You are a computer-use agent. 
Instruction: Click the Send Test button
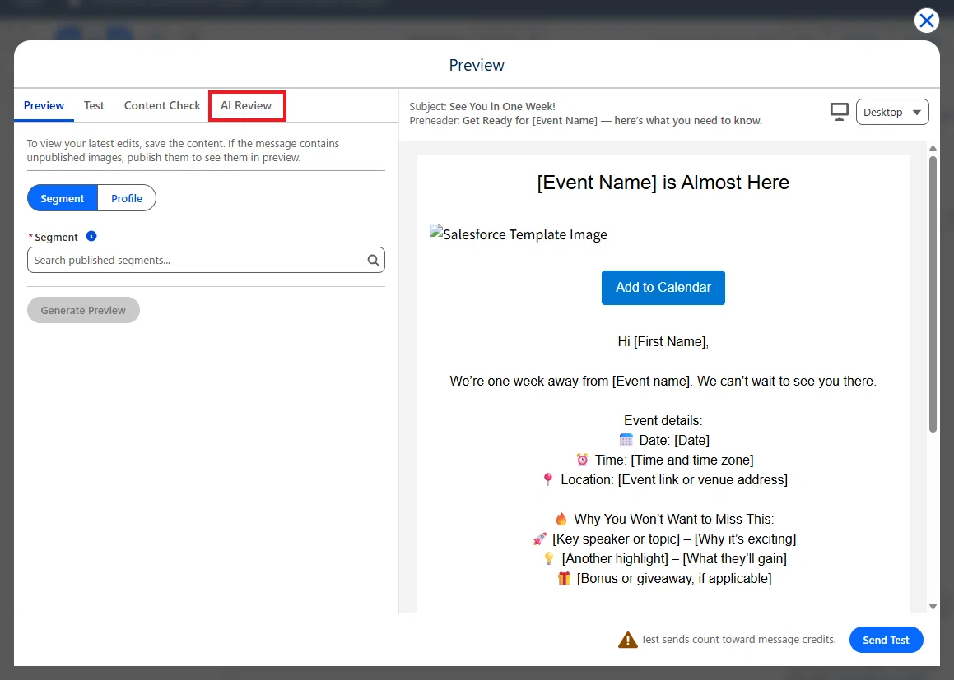886,640
